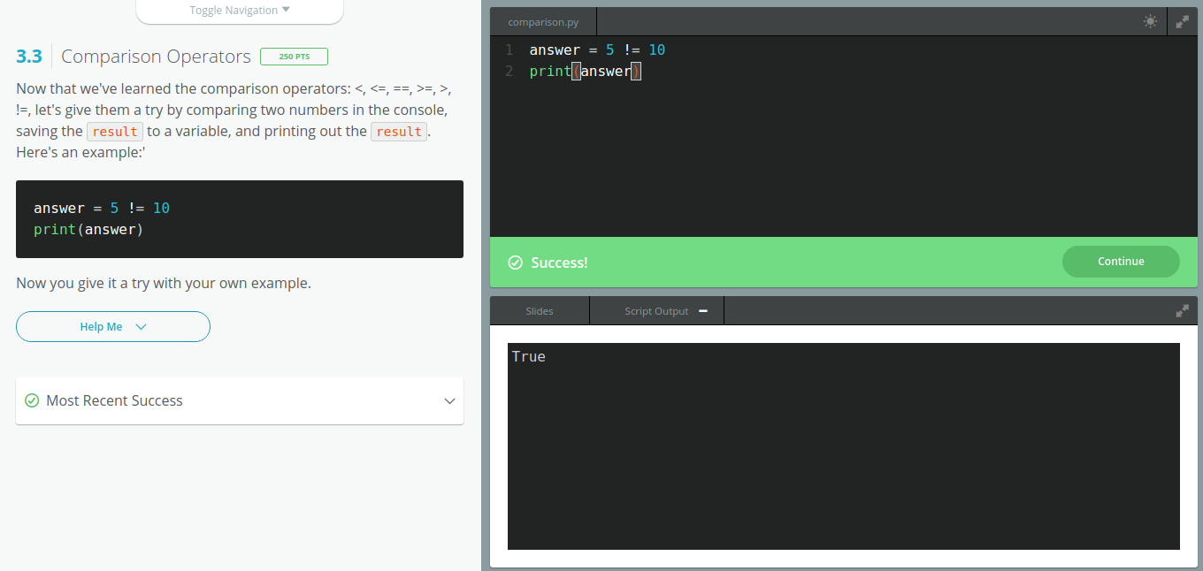1203x571 pixels.
Task: Switch to the Slides tab
Action: (540, 310)
